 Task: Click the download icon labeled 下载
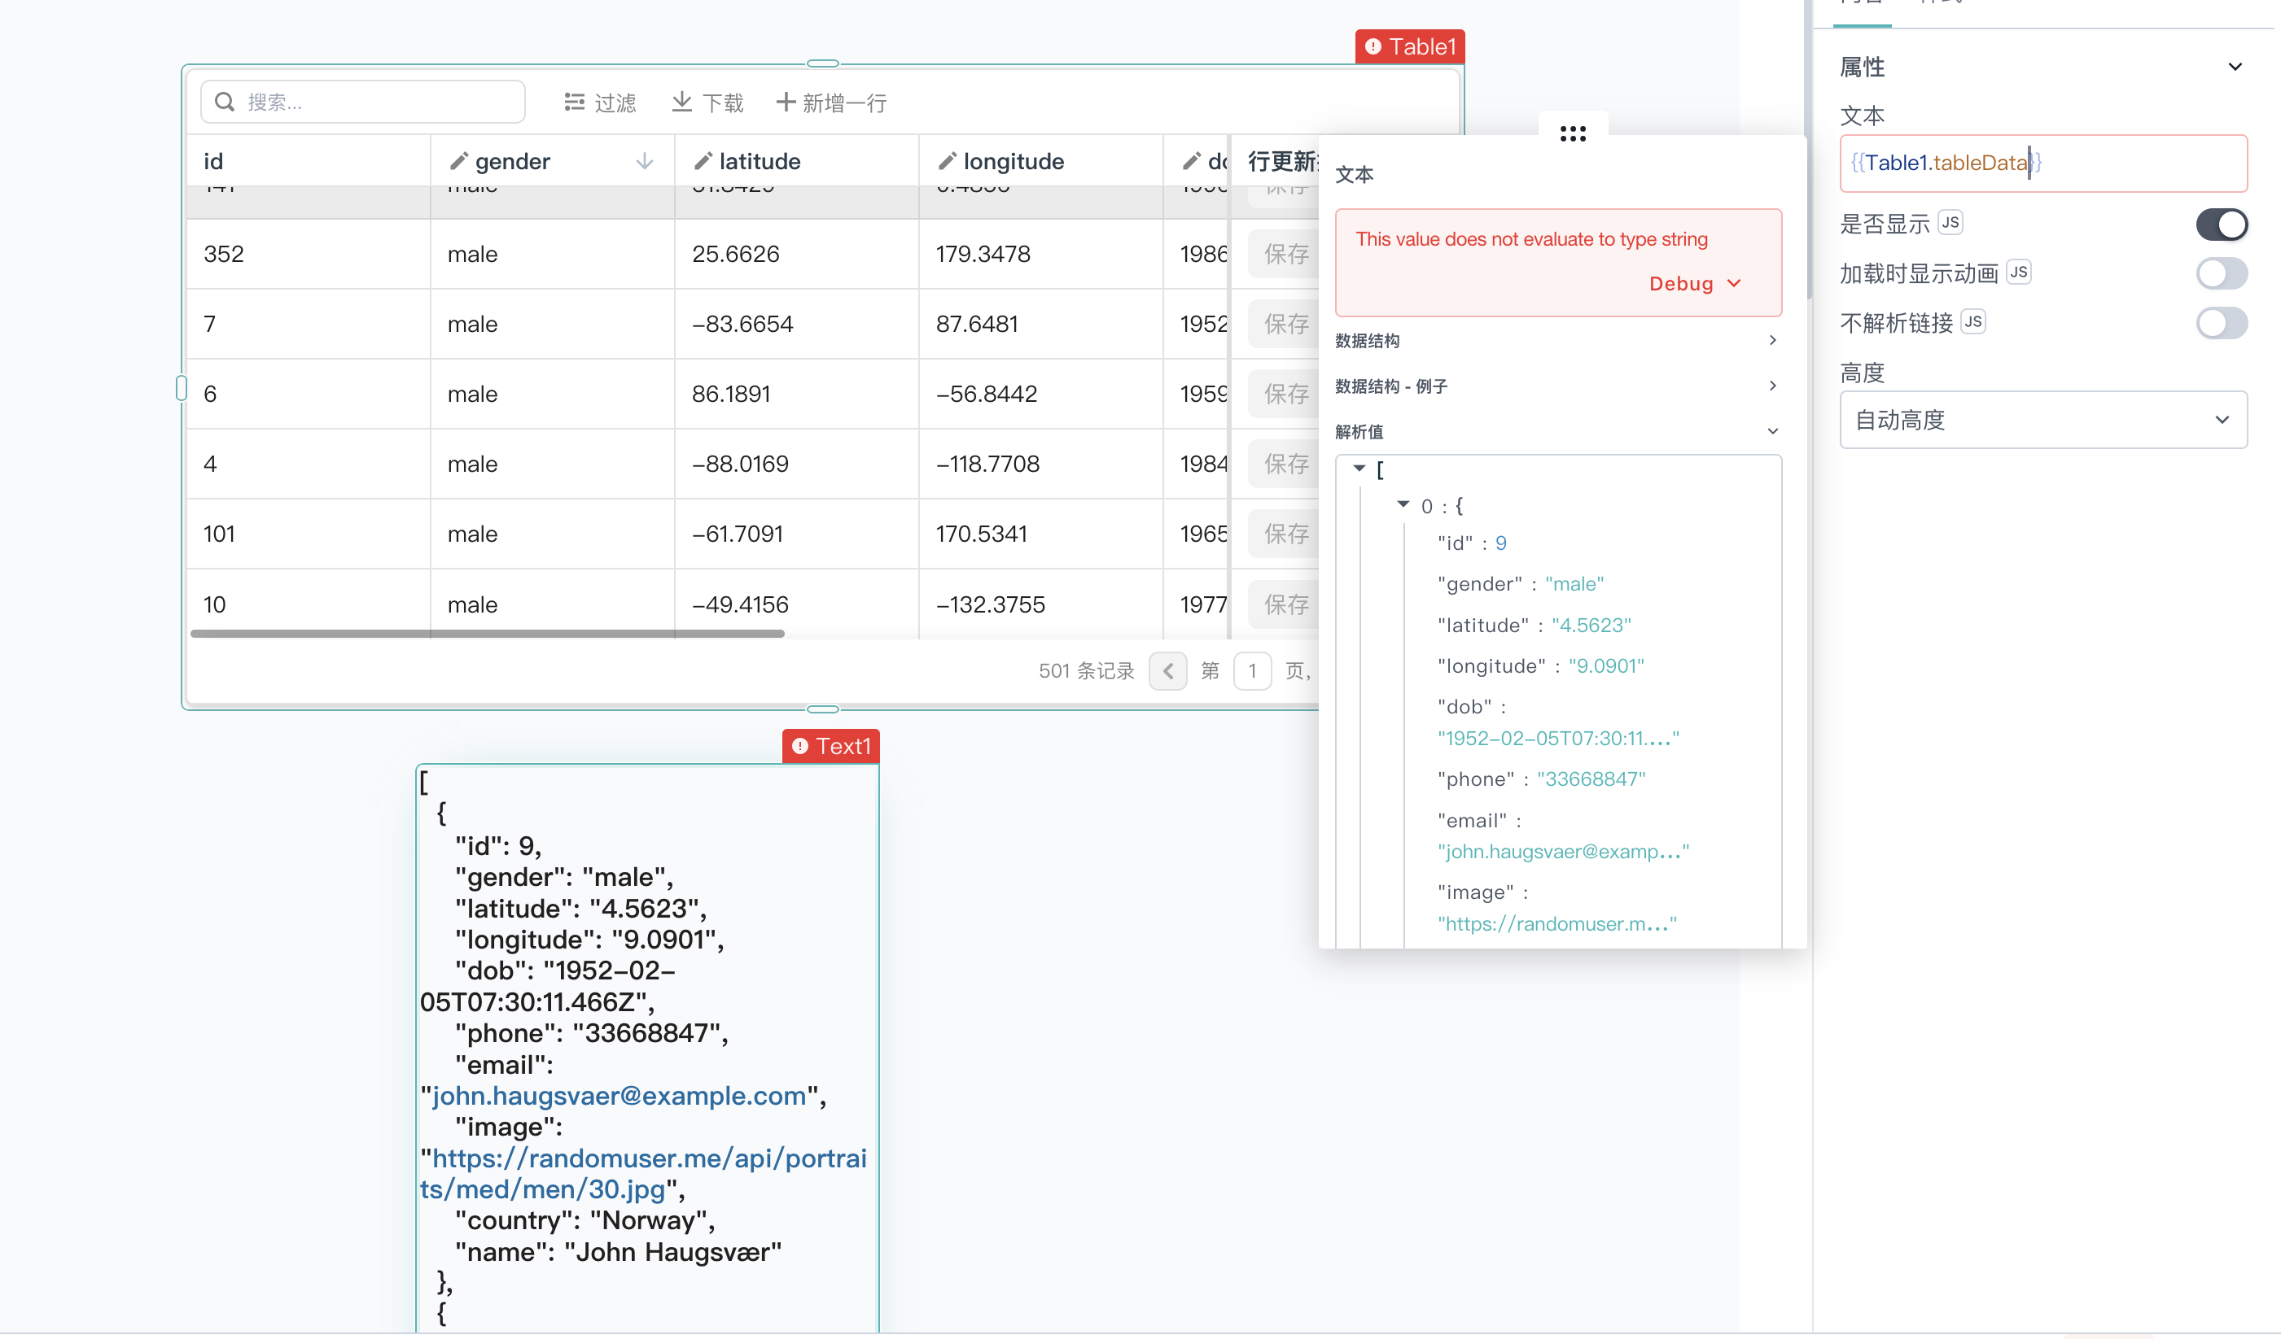[x=681, y=102]
